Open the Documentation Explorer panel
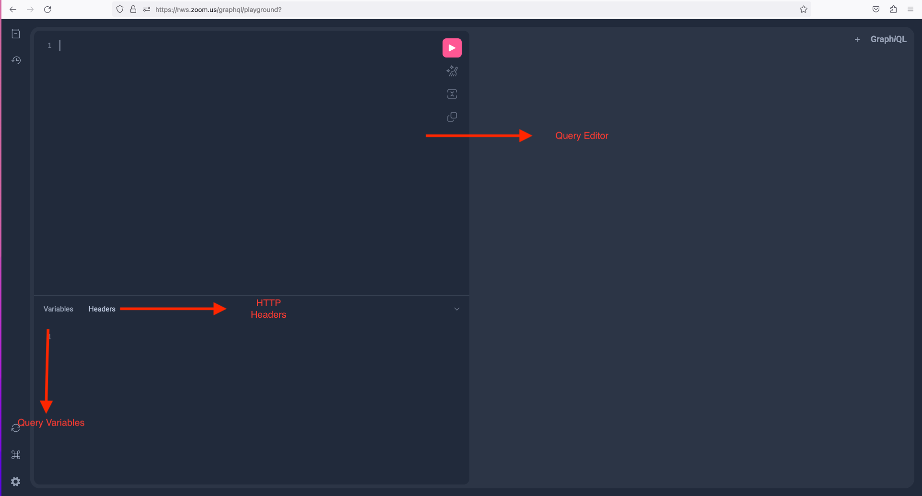The width and height of the screenshot is (922, 496). click(x=16, y=34)
